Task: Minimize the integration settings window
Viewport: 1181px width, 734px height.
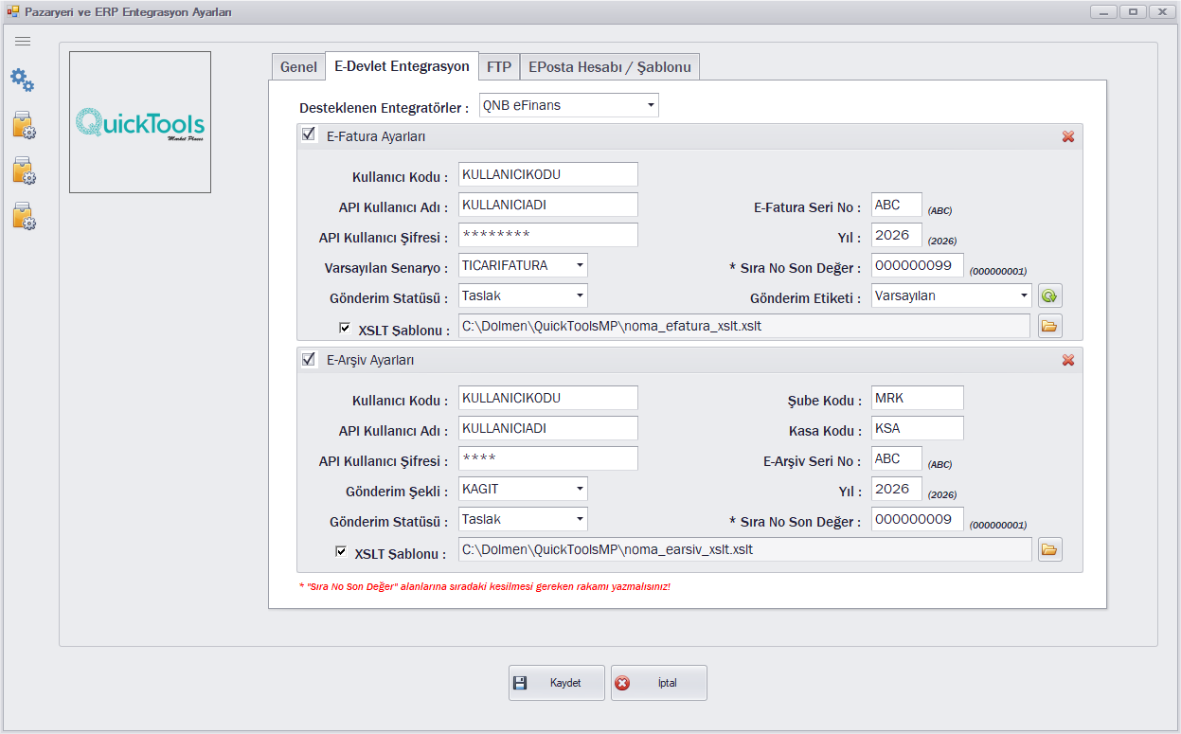Action: click(1103, 12)
